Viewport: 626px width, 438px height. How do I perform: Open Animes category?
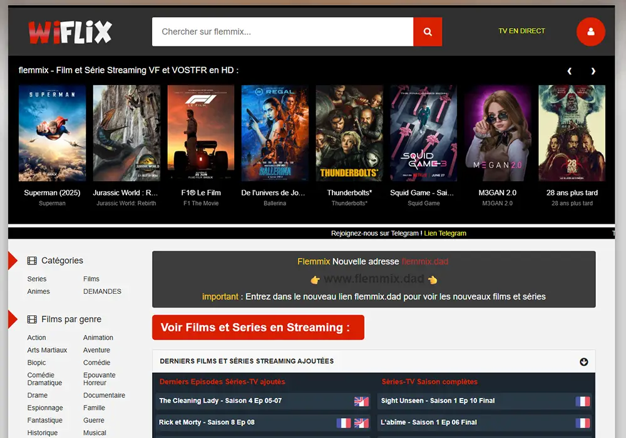click(x=38, y=291)
